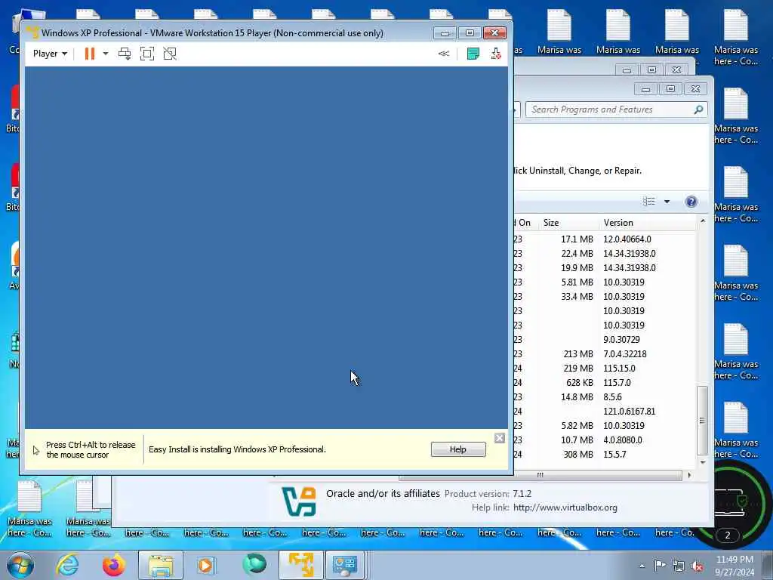Change view icon in Programs and Features
The height and width of the screenshot is (580, 773).
tap(648, 201)
